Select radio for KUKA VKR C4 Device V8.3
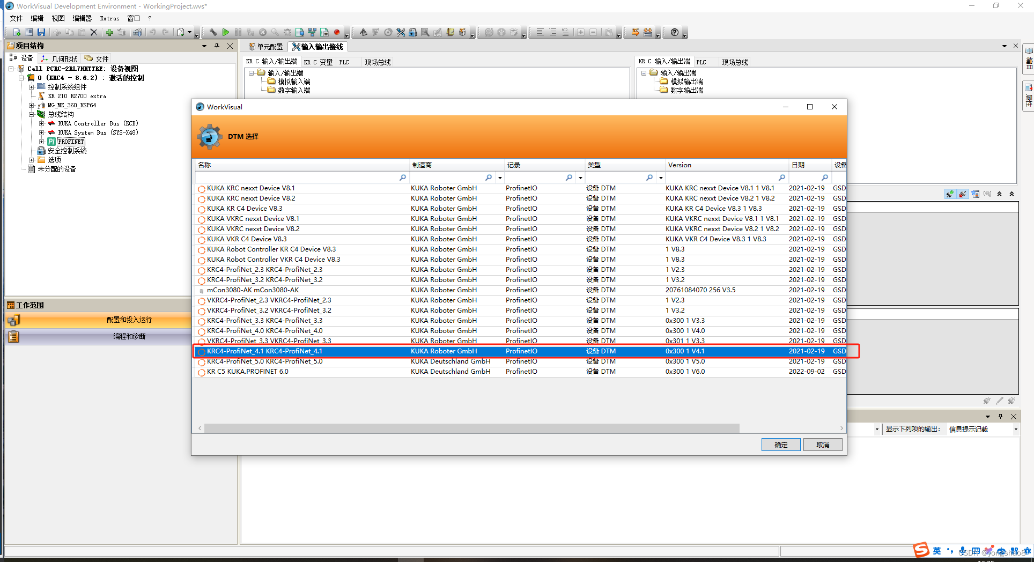Image resolution: width=1034 pixels, height=562 pixels. click(202, 240)
